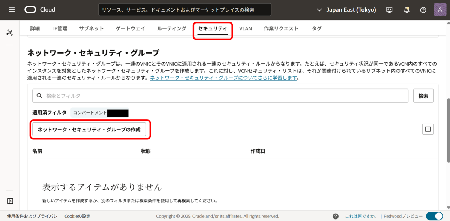Open 使用条件およびプライバシ footer link

click(32, 216)
